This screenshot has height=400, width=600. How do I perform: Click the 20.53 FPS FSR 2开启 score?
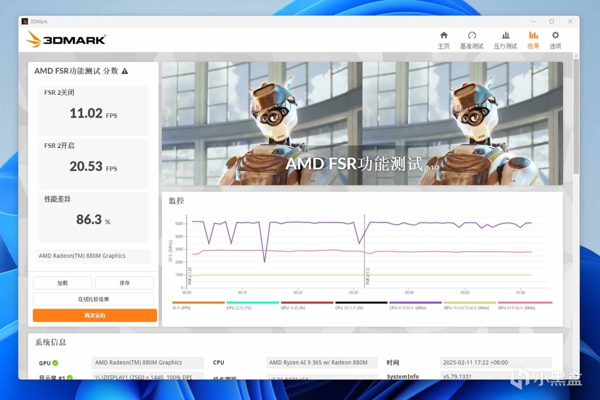pyautogui.click(x=93, y=166)
